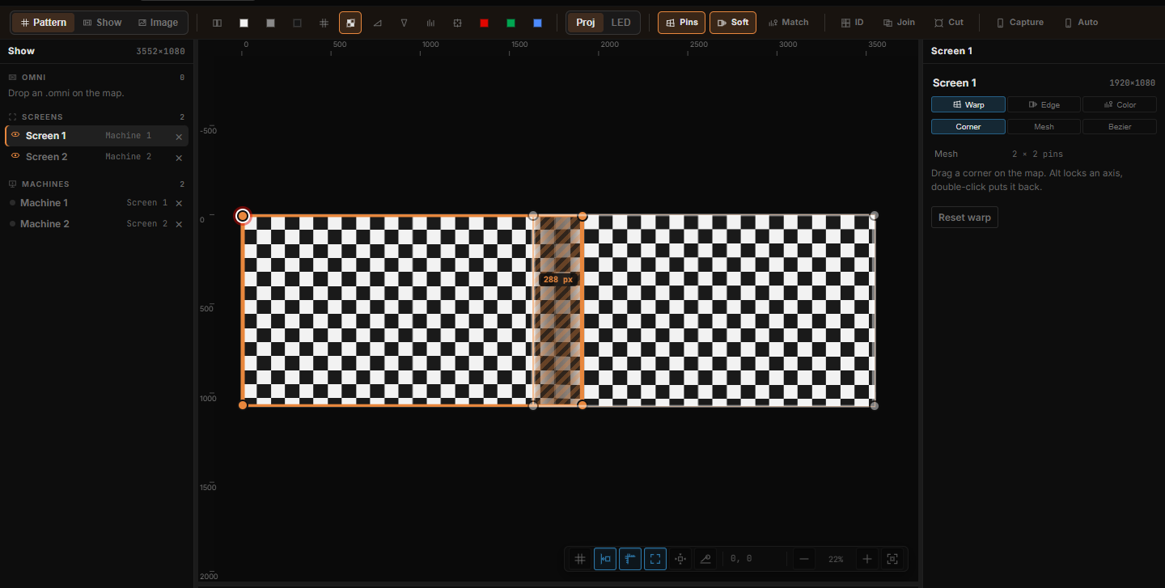Click the Capture button
The image size is (1165, 588).
(x=1019, y=23)
